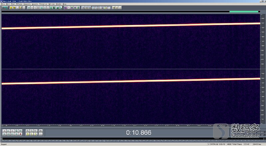This screenshot has height=146, width=266.
Task: Open the Favorites menu
Action: [x=43, y=4]
